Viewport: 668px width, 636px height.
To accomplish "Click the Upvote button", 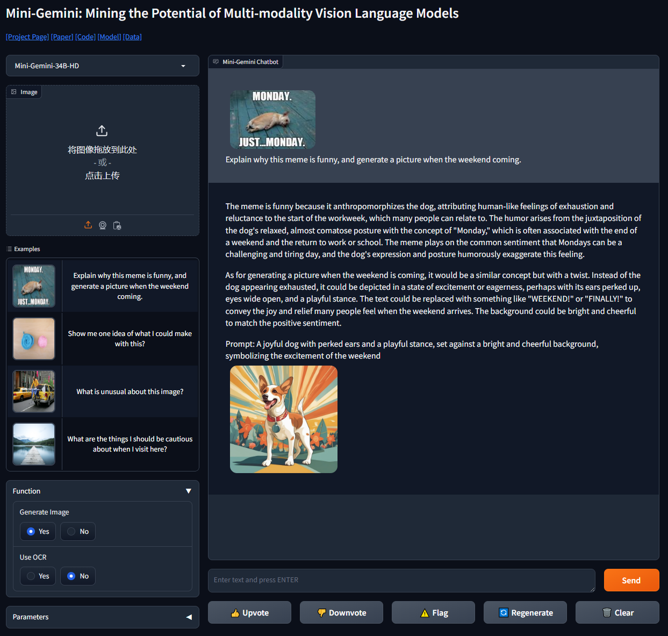I will tap(249, 612).
